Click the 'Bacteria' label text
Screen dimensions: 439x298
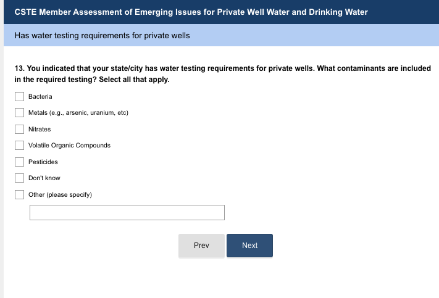tap(40, 97)
